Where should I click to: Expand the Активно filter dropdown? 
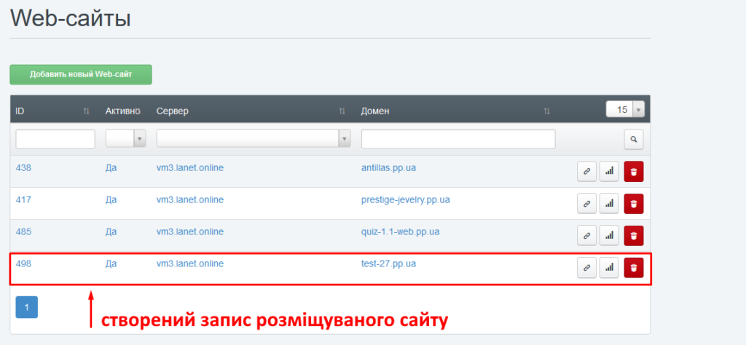[x=126, y=139]
